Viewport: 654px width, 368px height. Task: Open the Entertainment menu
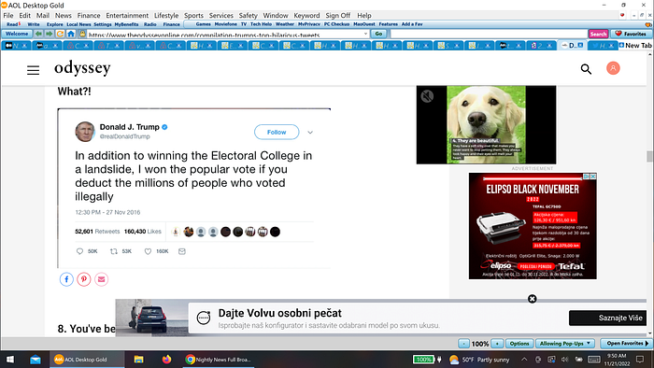point(127,16)
